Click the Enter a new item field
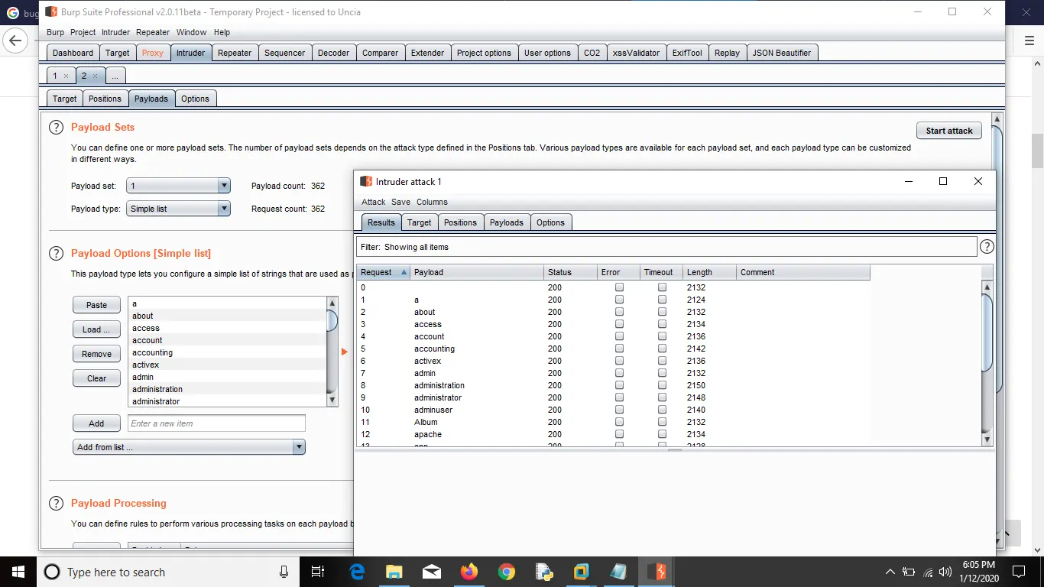 click(x=216, y=423)
